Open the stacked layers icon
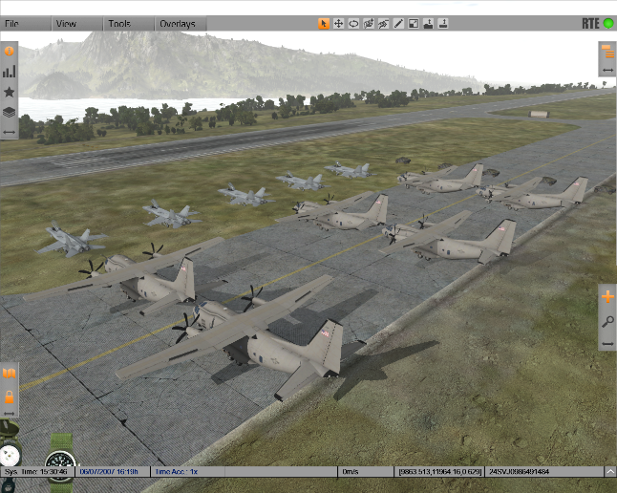The image size is (617, 493). pos(10,112)
